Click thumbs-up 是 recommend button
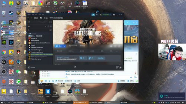The width and height of the screenshot is (186, 104). click(x=83, y=58)
